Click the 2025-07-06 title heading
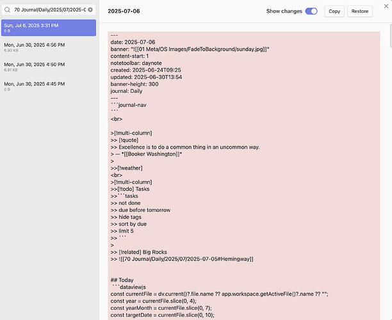The width and height of the screenshot is (392, 320). coord(124,12)
